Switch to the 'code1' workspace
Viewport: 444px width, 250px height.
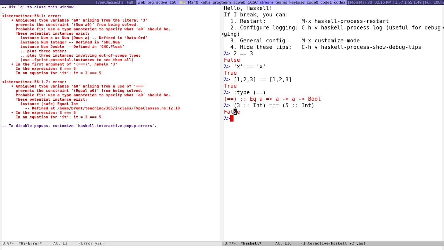pyautogui.click(x=326, y=2)
